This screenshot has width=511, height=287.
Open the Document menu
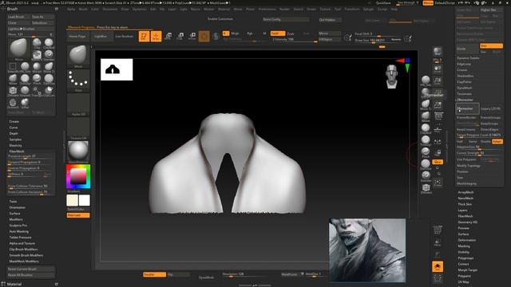[110, 9]
